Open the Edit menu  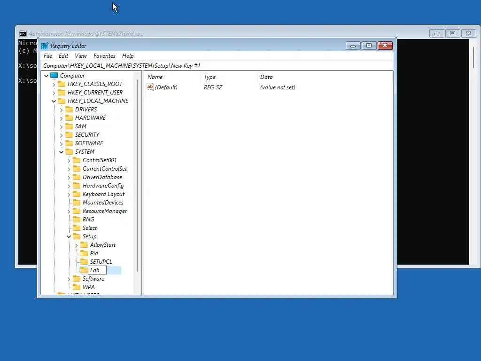tap(63, 56)
